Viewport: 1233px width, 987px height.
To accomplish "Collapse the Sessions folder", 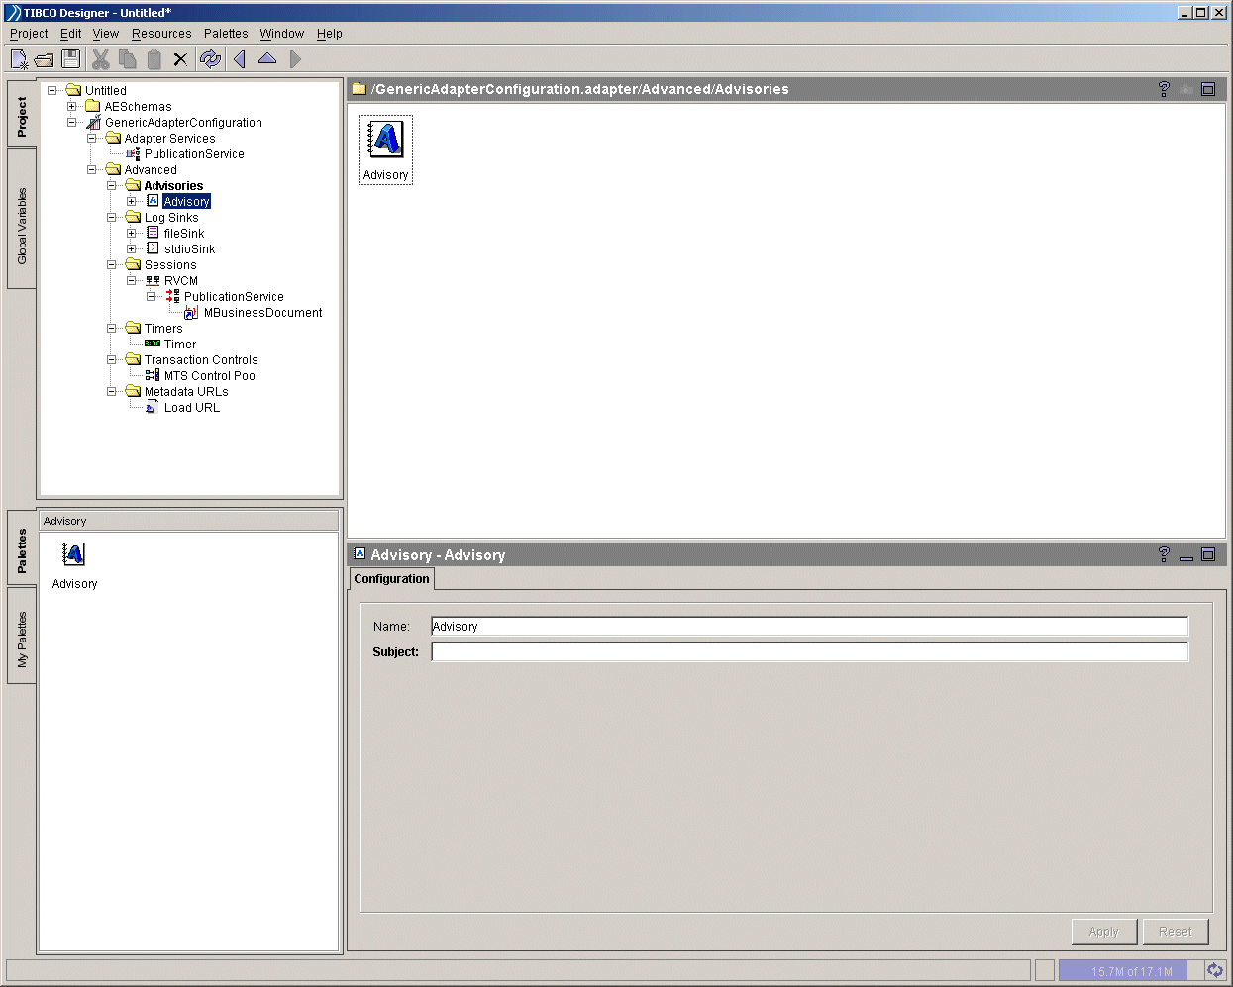I will (x=112, y=265).
